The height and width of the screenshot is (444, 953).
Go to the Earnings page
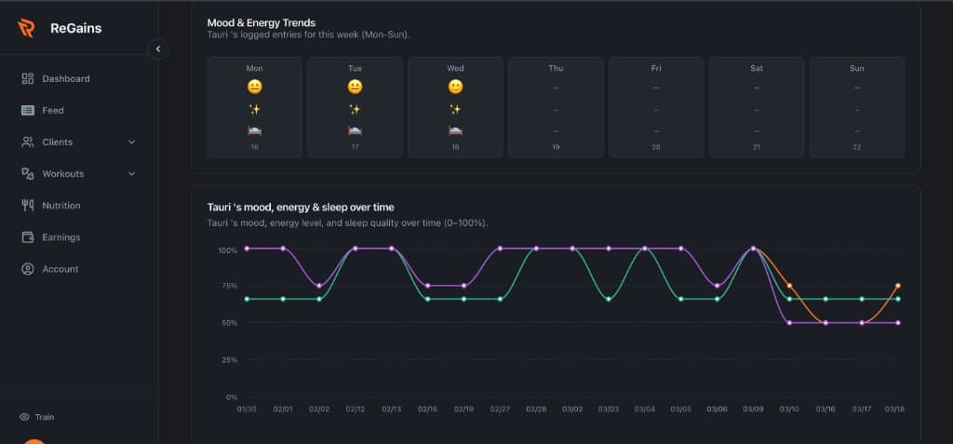60,237
